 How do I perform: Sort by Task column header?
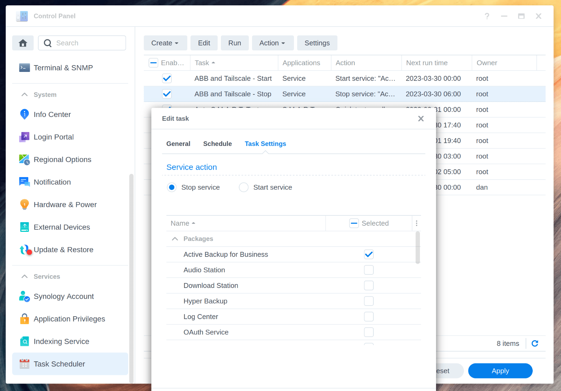coord(234,63)
